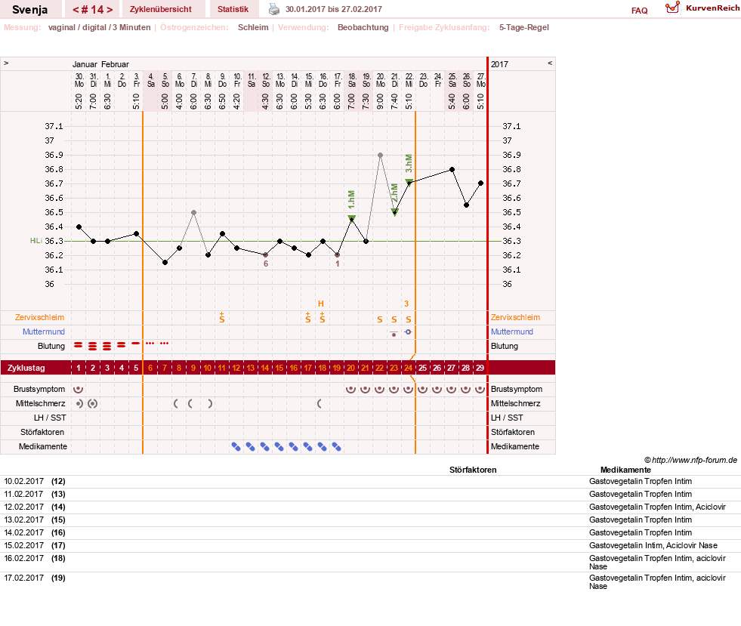
Task: Click Mittelschmerz icon on cycle day 2
Action: pos(93,403)
